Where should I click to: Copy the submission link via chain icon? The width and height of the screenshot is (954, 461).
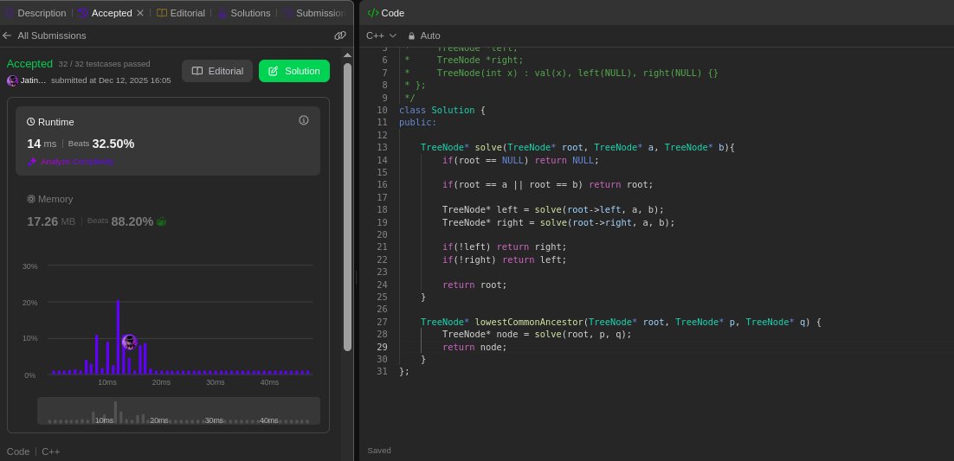(x=340, y=35)
